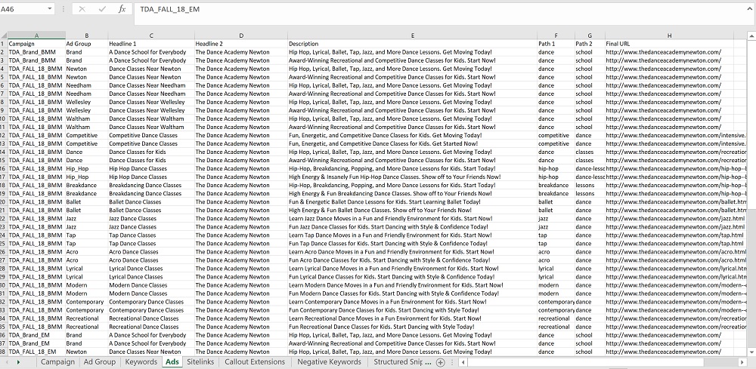This screenshot has height=369, width=756.
Task: Click the scroll-up arrow of the vertical scrollbar
Action: tap(751, 35)
